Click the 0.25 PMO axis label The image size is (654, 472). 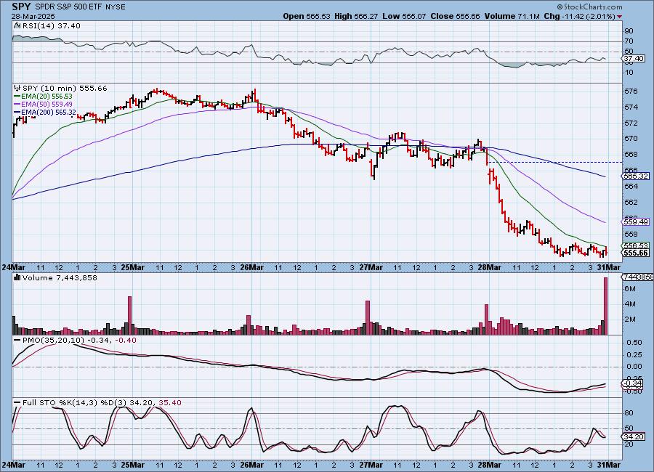(634, 355)
